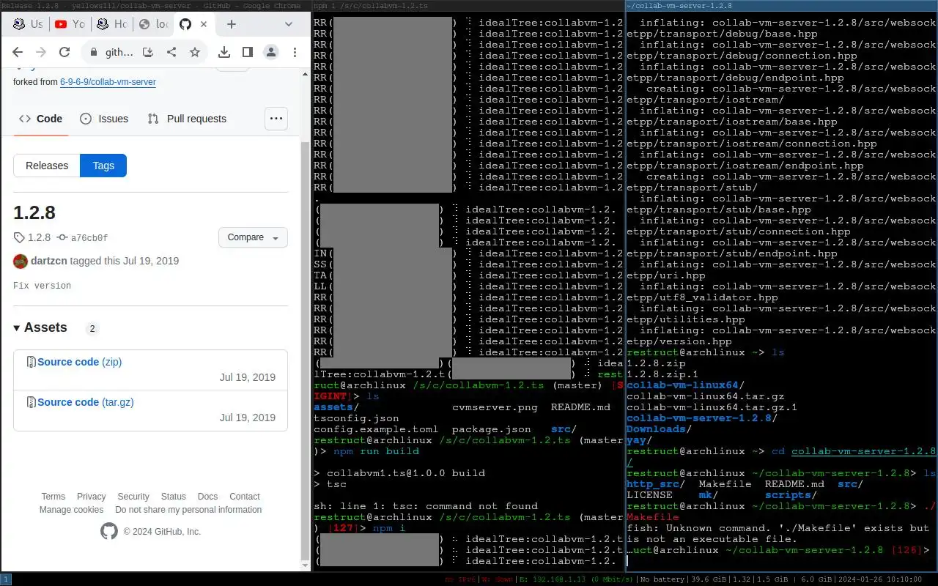Open the Contact footer link

(x=245, y=497)
